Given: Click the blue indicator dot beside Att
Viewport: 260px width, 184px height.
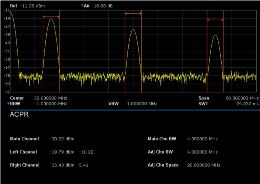Looking at the screenshot, I should (x=82, y=6).
